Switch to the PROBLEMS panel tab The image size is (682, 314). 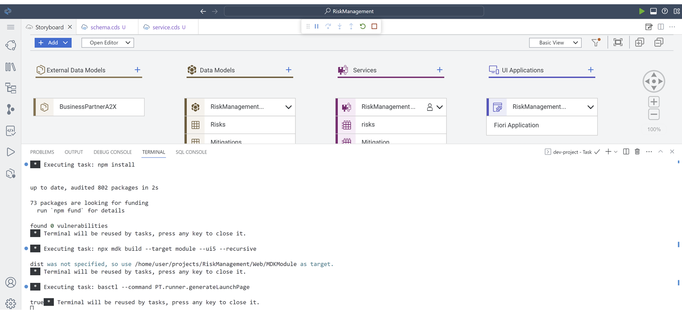42,152
